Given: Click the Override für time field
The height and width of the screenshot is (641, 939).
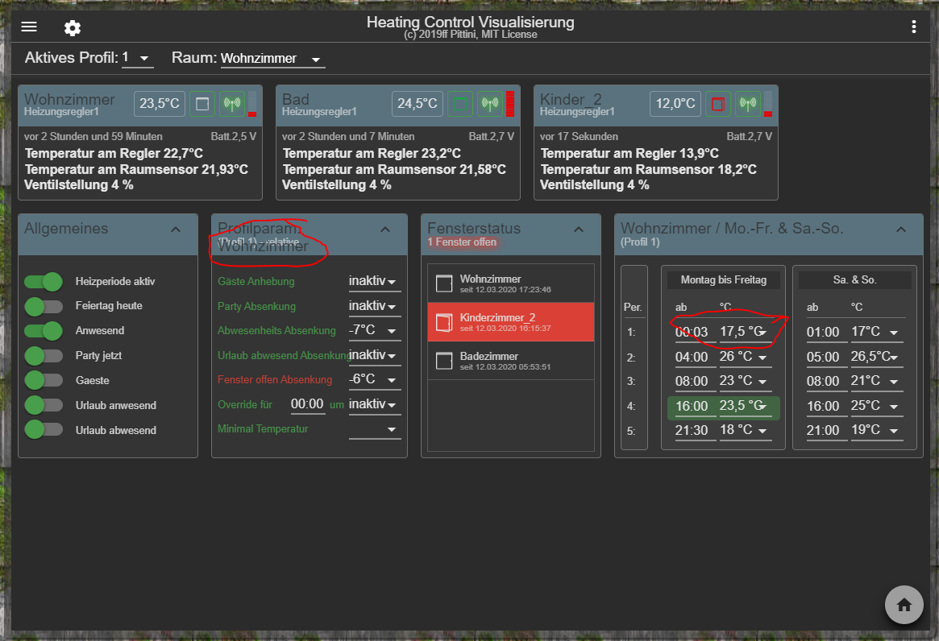Looking at the screenshot, I should [307, 404].
